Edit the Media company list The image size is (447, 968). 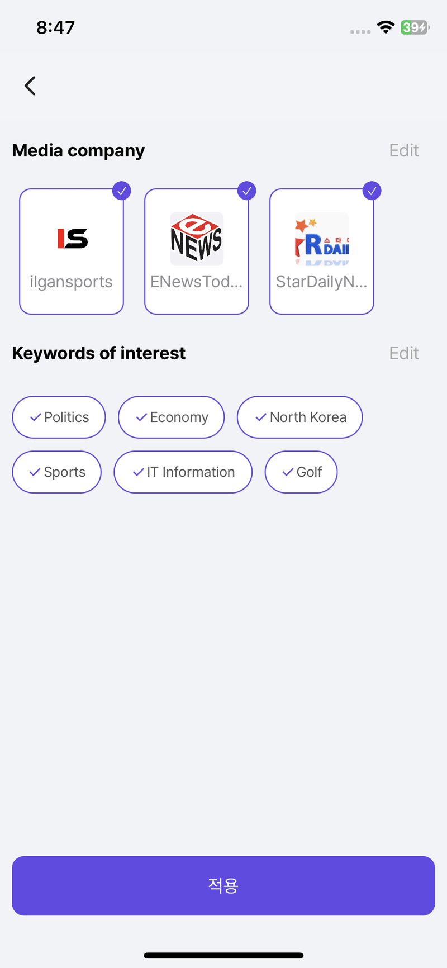click(403, 150)
